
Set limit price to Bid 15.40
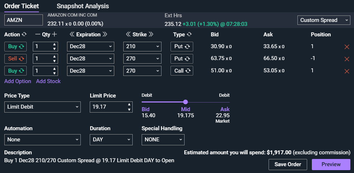point(148,113)
